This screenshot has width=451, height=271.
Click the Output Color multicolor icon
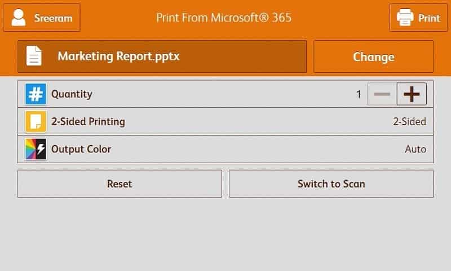coord(36,149)
